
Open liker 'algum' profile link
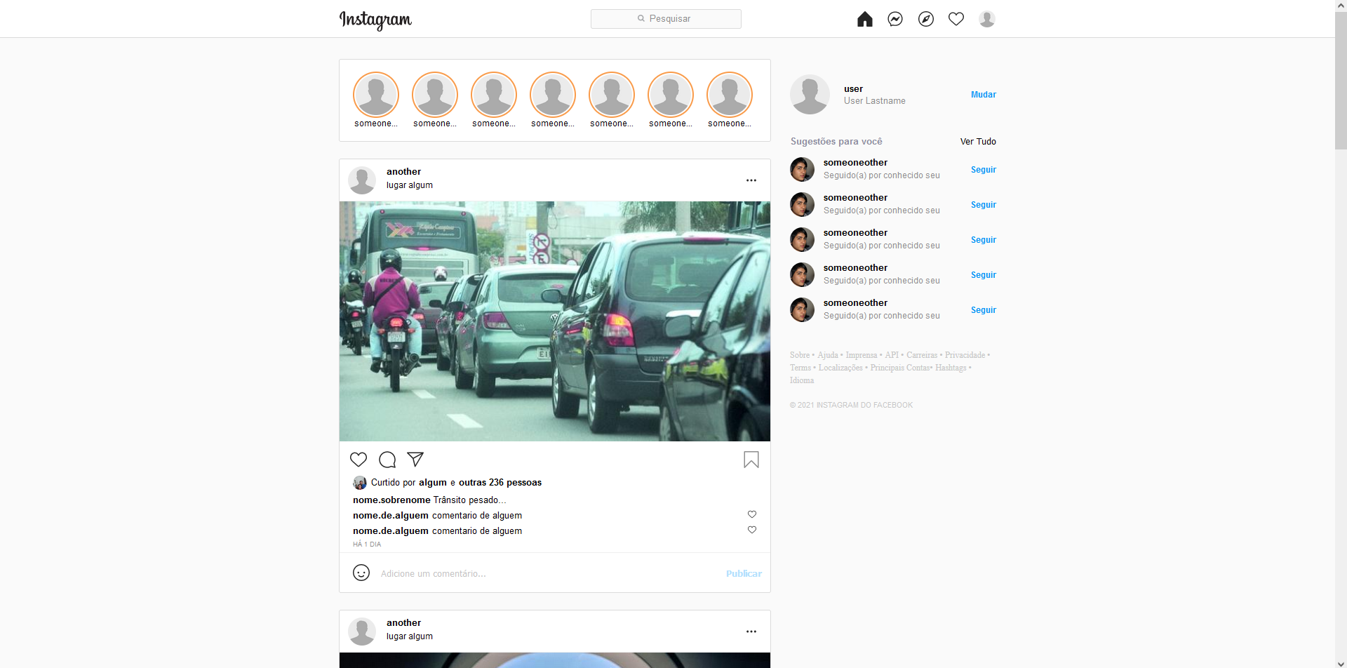pos(433,483)
